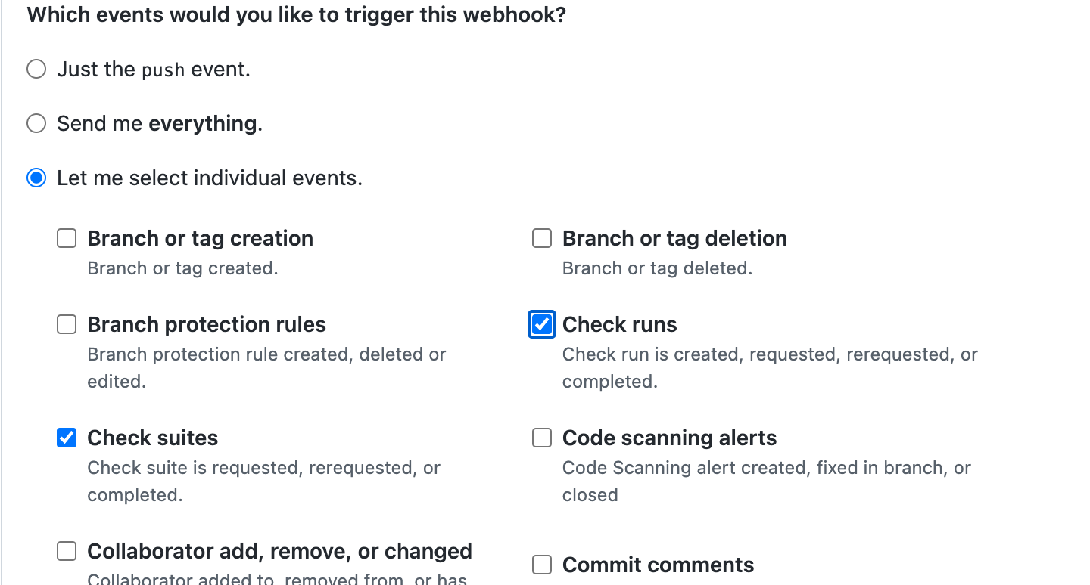This screenshot has width=1090, height=585.
Task: Click the "Commit comments" label
Action: point(658,565)
